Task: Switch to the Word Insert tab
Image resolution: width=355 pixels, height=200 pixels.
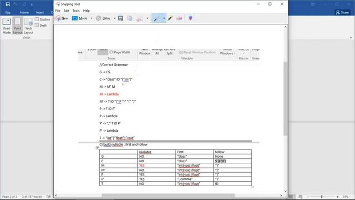Action: click(40, 12)
